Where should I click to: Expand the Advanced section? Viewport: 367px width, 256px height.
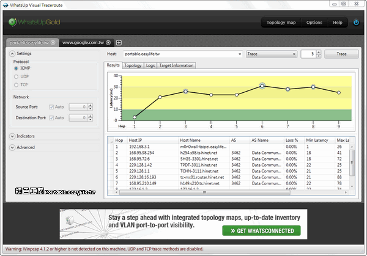click(x=12, y=147)
